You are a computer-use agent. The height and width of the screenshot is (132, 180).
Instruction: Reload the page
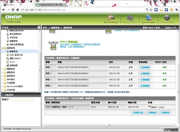pos(13,10)
